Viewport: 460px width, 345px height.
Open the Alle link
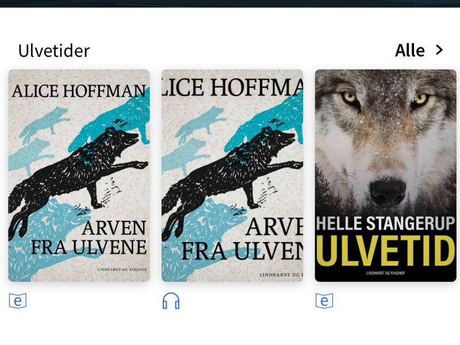point(410,51)
